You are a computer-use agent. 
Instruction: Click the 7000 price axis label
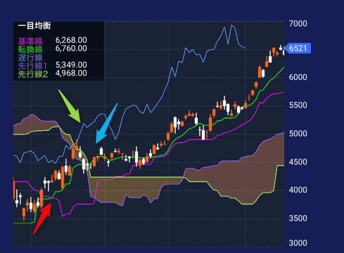tap(298, 24)
